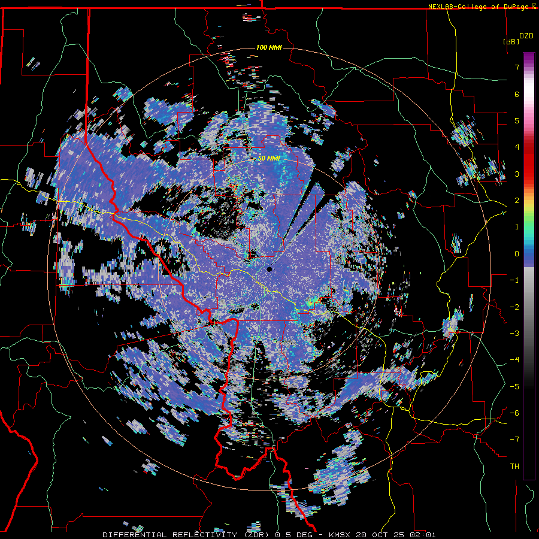This screenshot has height=539, width=539.
Task: Click the bright green ZDR spot southeast of radar
Action: pos(311,303)
